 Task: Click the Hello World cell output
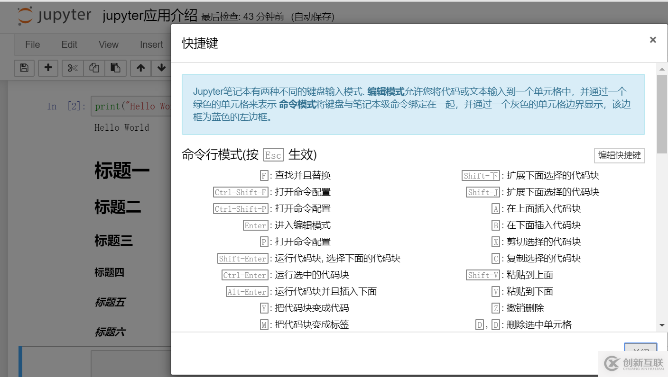tap(122, 127)
